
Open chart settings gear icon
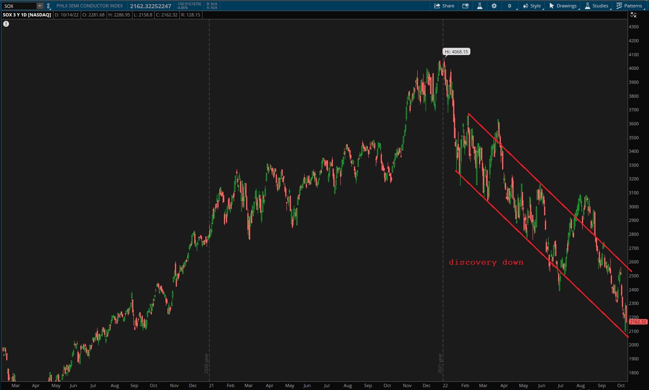pos(494,6)
